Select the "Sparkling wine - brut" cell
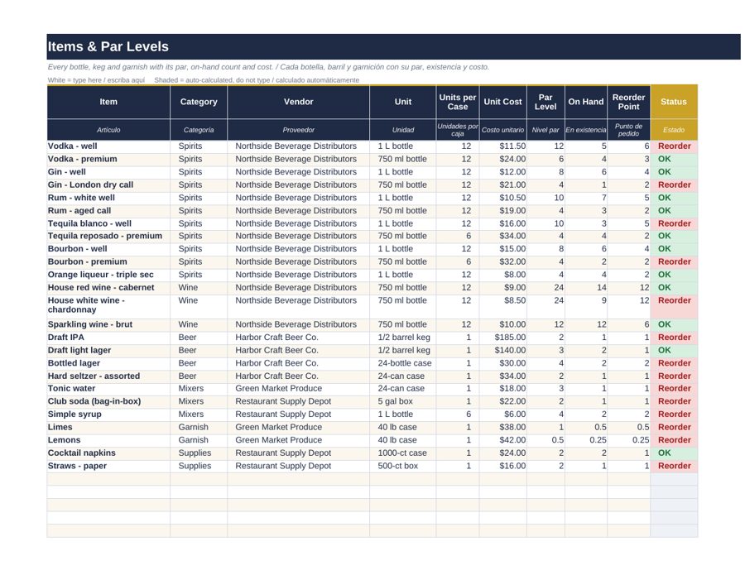This screenshot has width=745, height=575. pos(108,324)
